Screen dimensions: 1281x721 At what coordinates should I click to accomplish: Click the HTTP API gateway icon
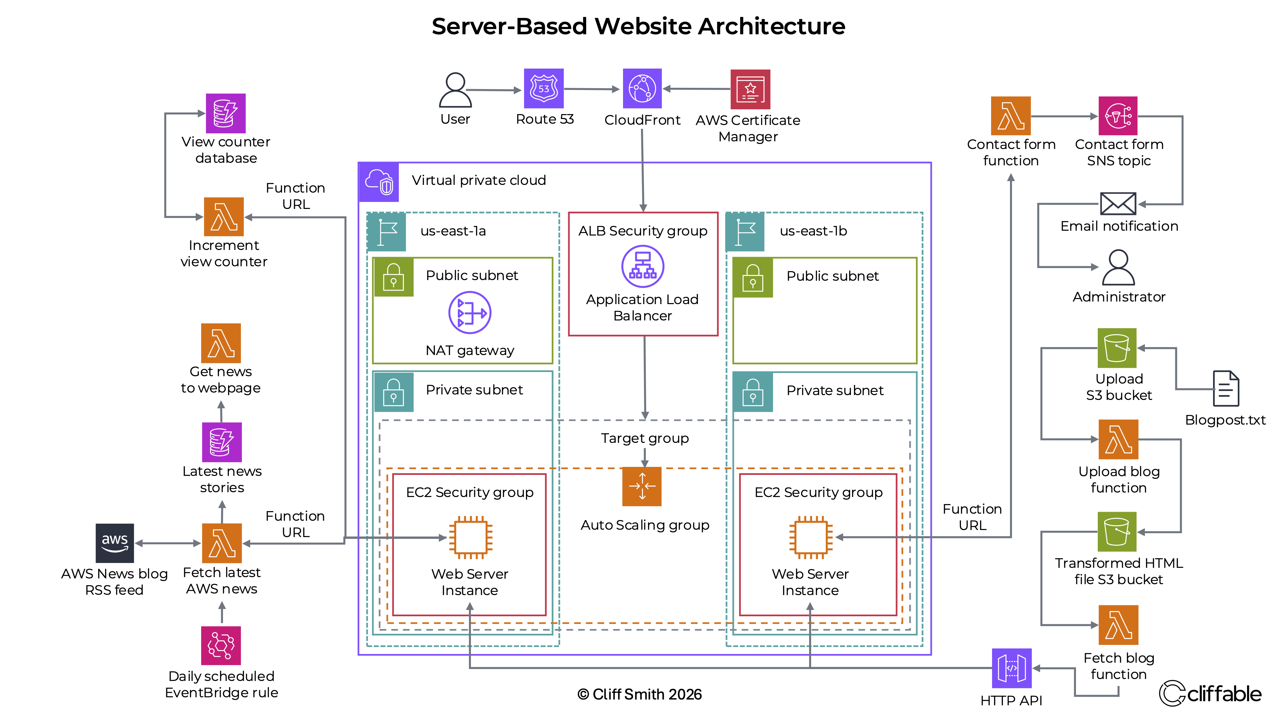(1012, 668)
